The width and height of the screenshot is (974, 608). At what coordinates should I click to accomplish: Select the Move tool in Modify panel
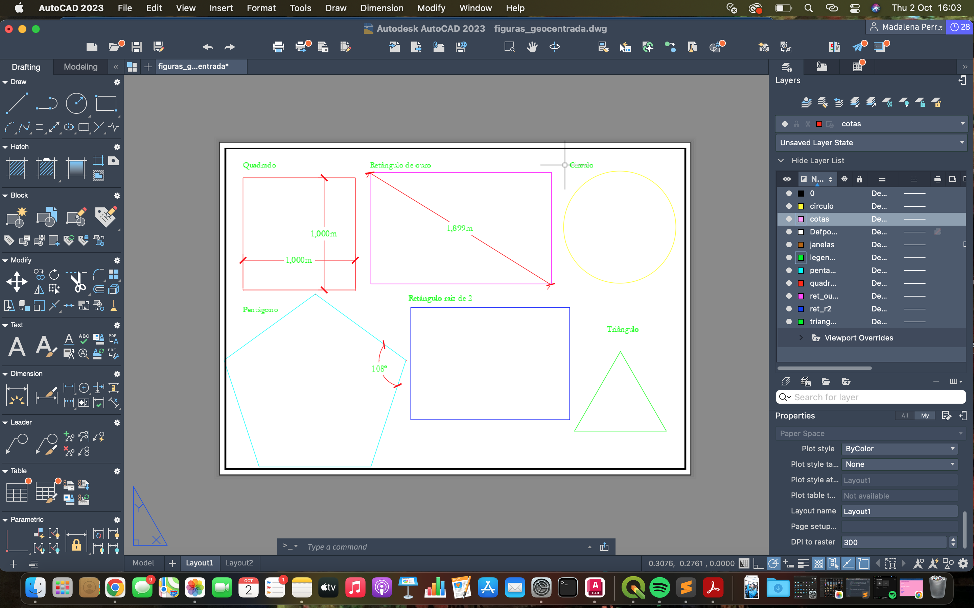coord(17,281)
